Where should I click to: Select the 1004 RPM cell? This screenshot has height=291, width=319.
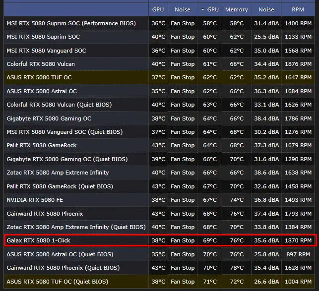pyautogui.click(x=298, y=282)
